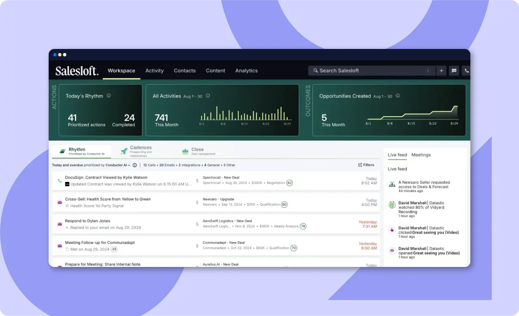Click email icon on Meeting Follow-up task
The height and width of the screenshot is (316, 519).
tap(60, 246)
